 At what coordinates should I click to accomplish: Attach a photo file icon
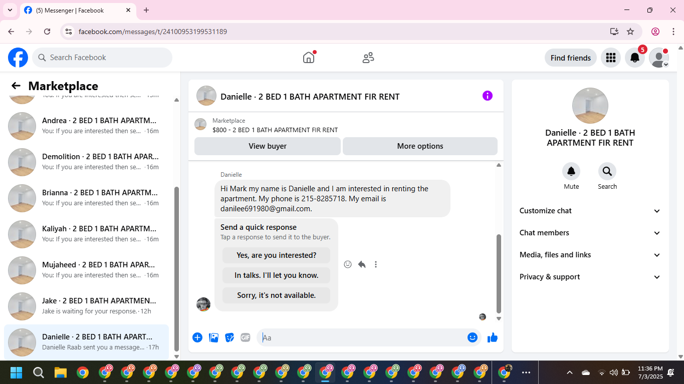(213, 337)
